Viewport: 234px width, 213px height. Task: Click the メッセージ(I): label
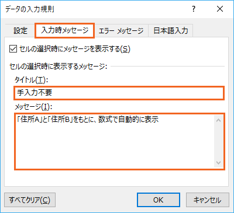[x=33, y=107]
